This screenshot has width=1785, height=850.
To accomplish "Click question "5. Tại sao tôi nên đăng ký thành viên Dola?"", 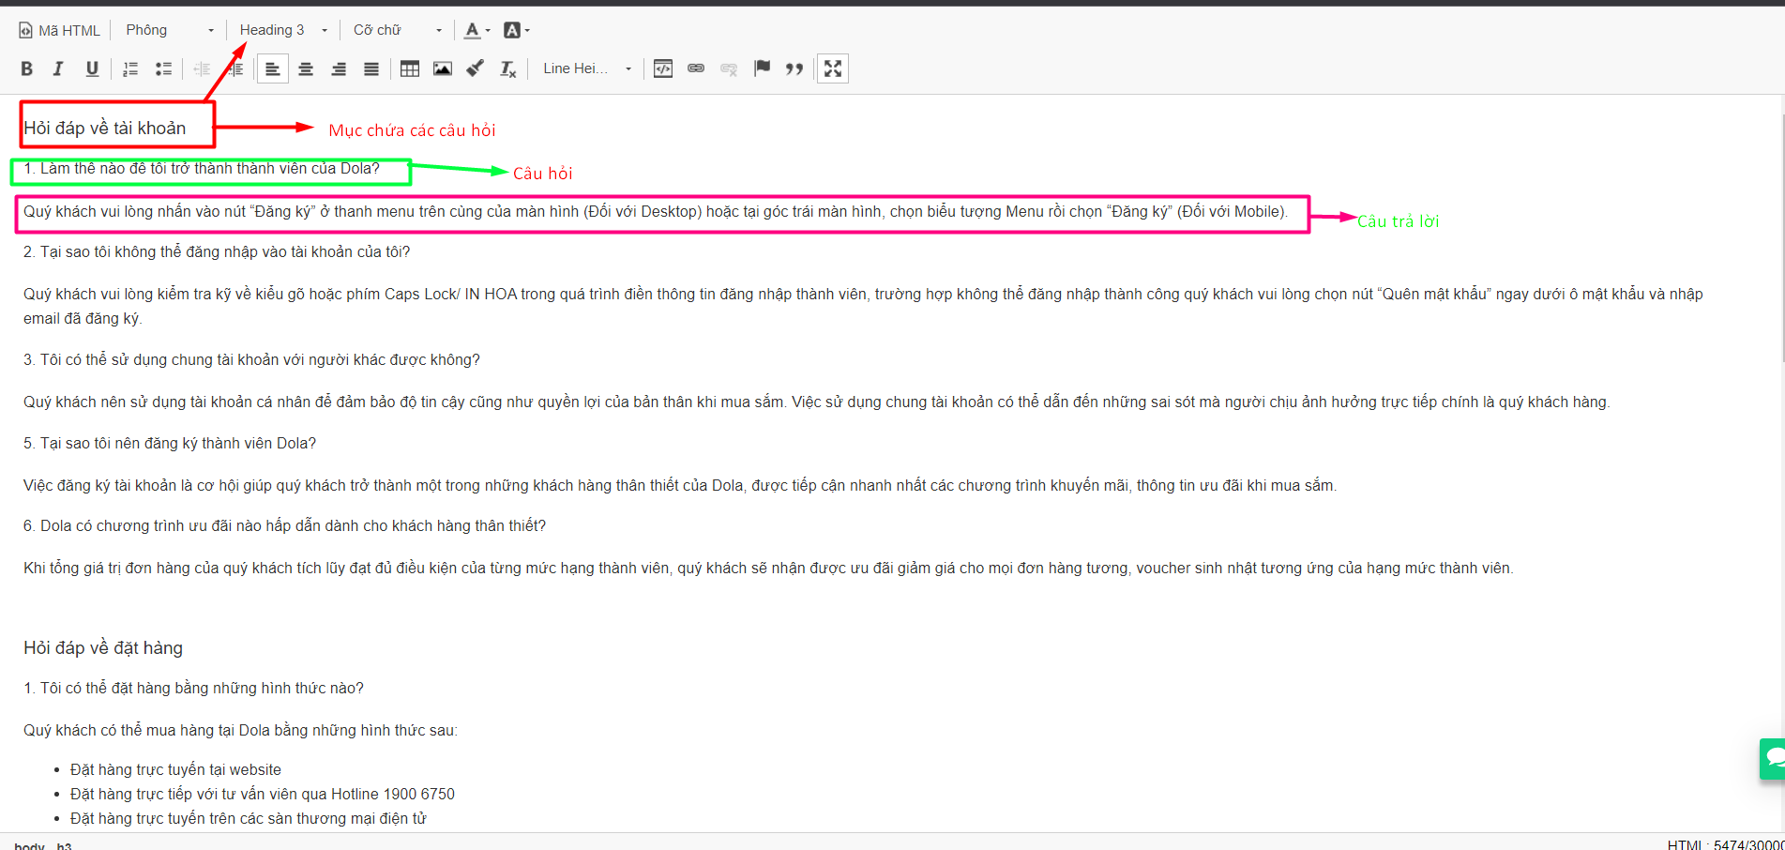I will point(170,444).
